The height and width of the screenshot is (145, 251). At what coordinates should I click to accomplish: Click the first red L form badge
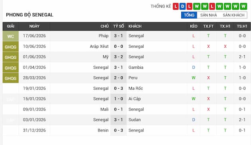pos(176,6)
